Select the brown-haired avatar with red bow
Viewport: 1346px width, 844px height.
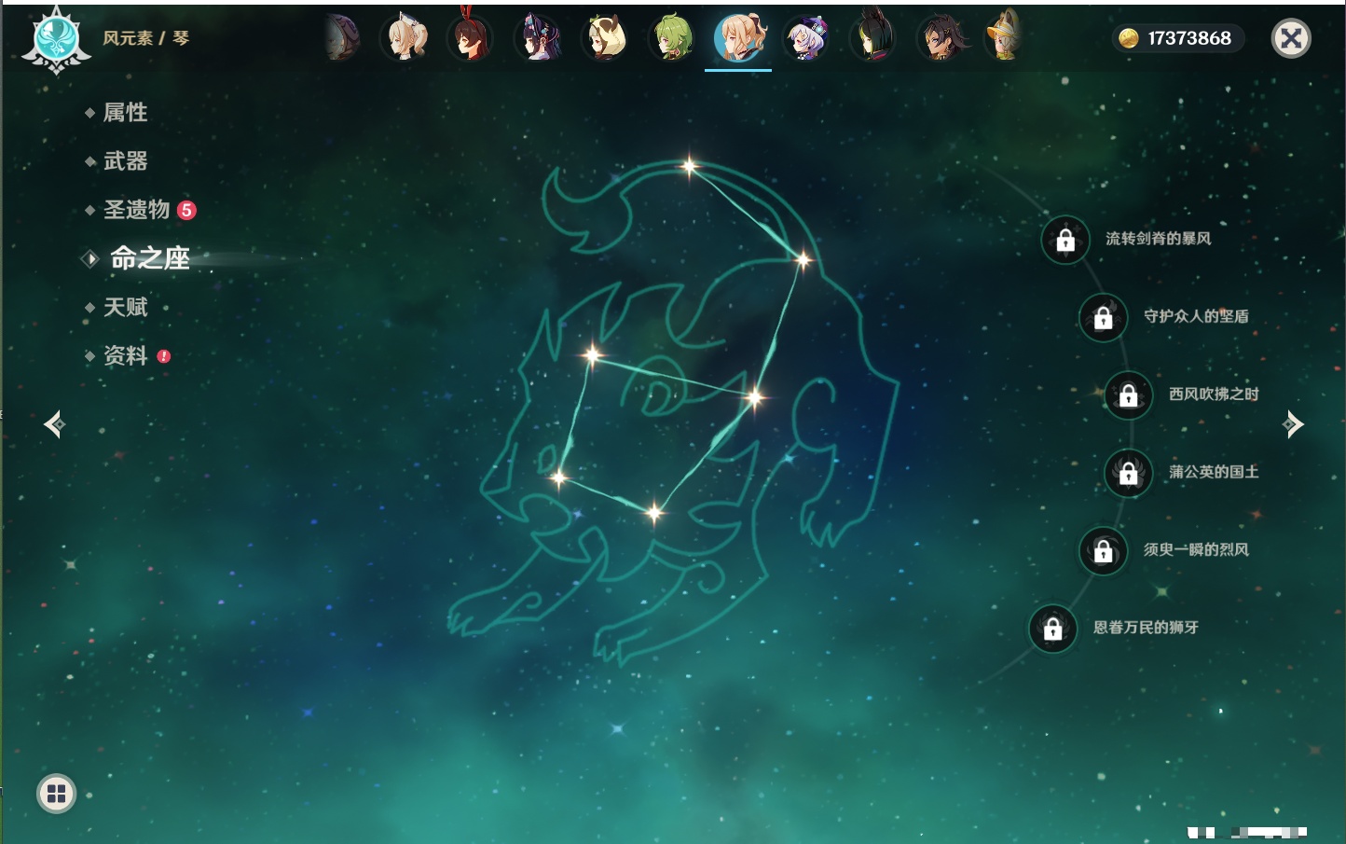tap(472, 37)
